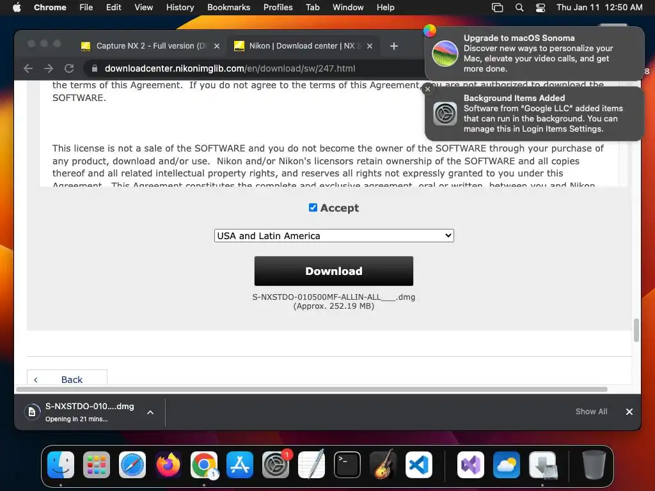Open the View menu
Image resolution: width=655 pixels, height=491 pixels.
(x=144, y=8)
